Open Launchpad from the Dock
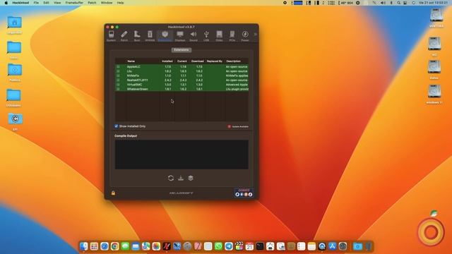 (x=94, y=246)
